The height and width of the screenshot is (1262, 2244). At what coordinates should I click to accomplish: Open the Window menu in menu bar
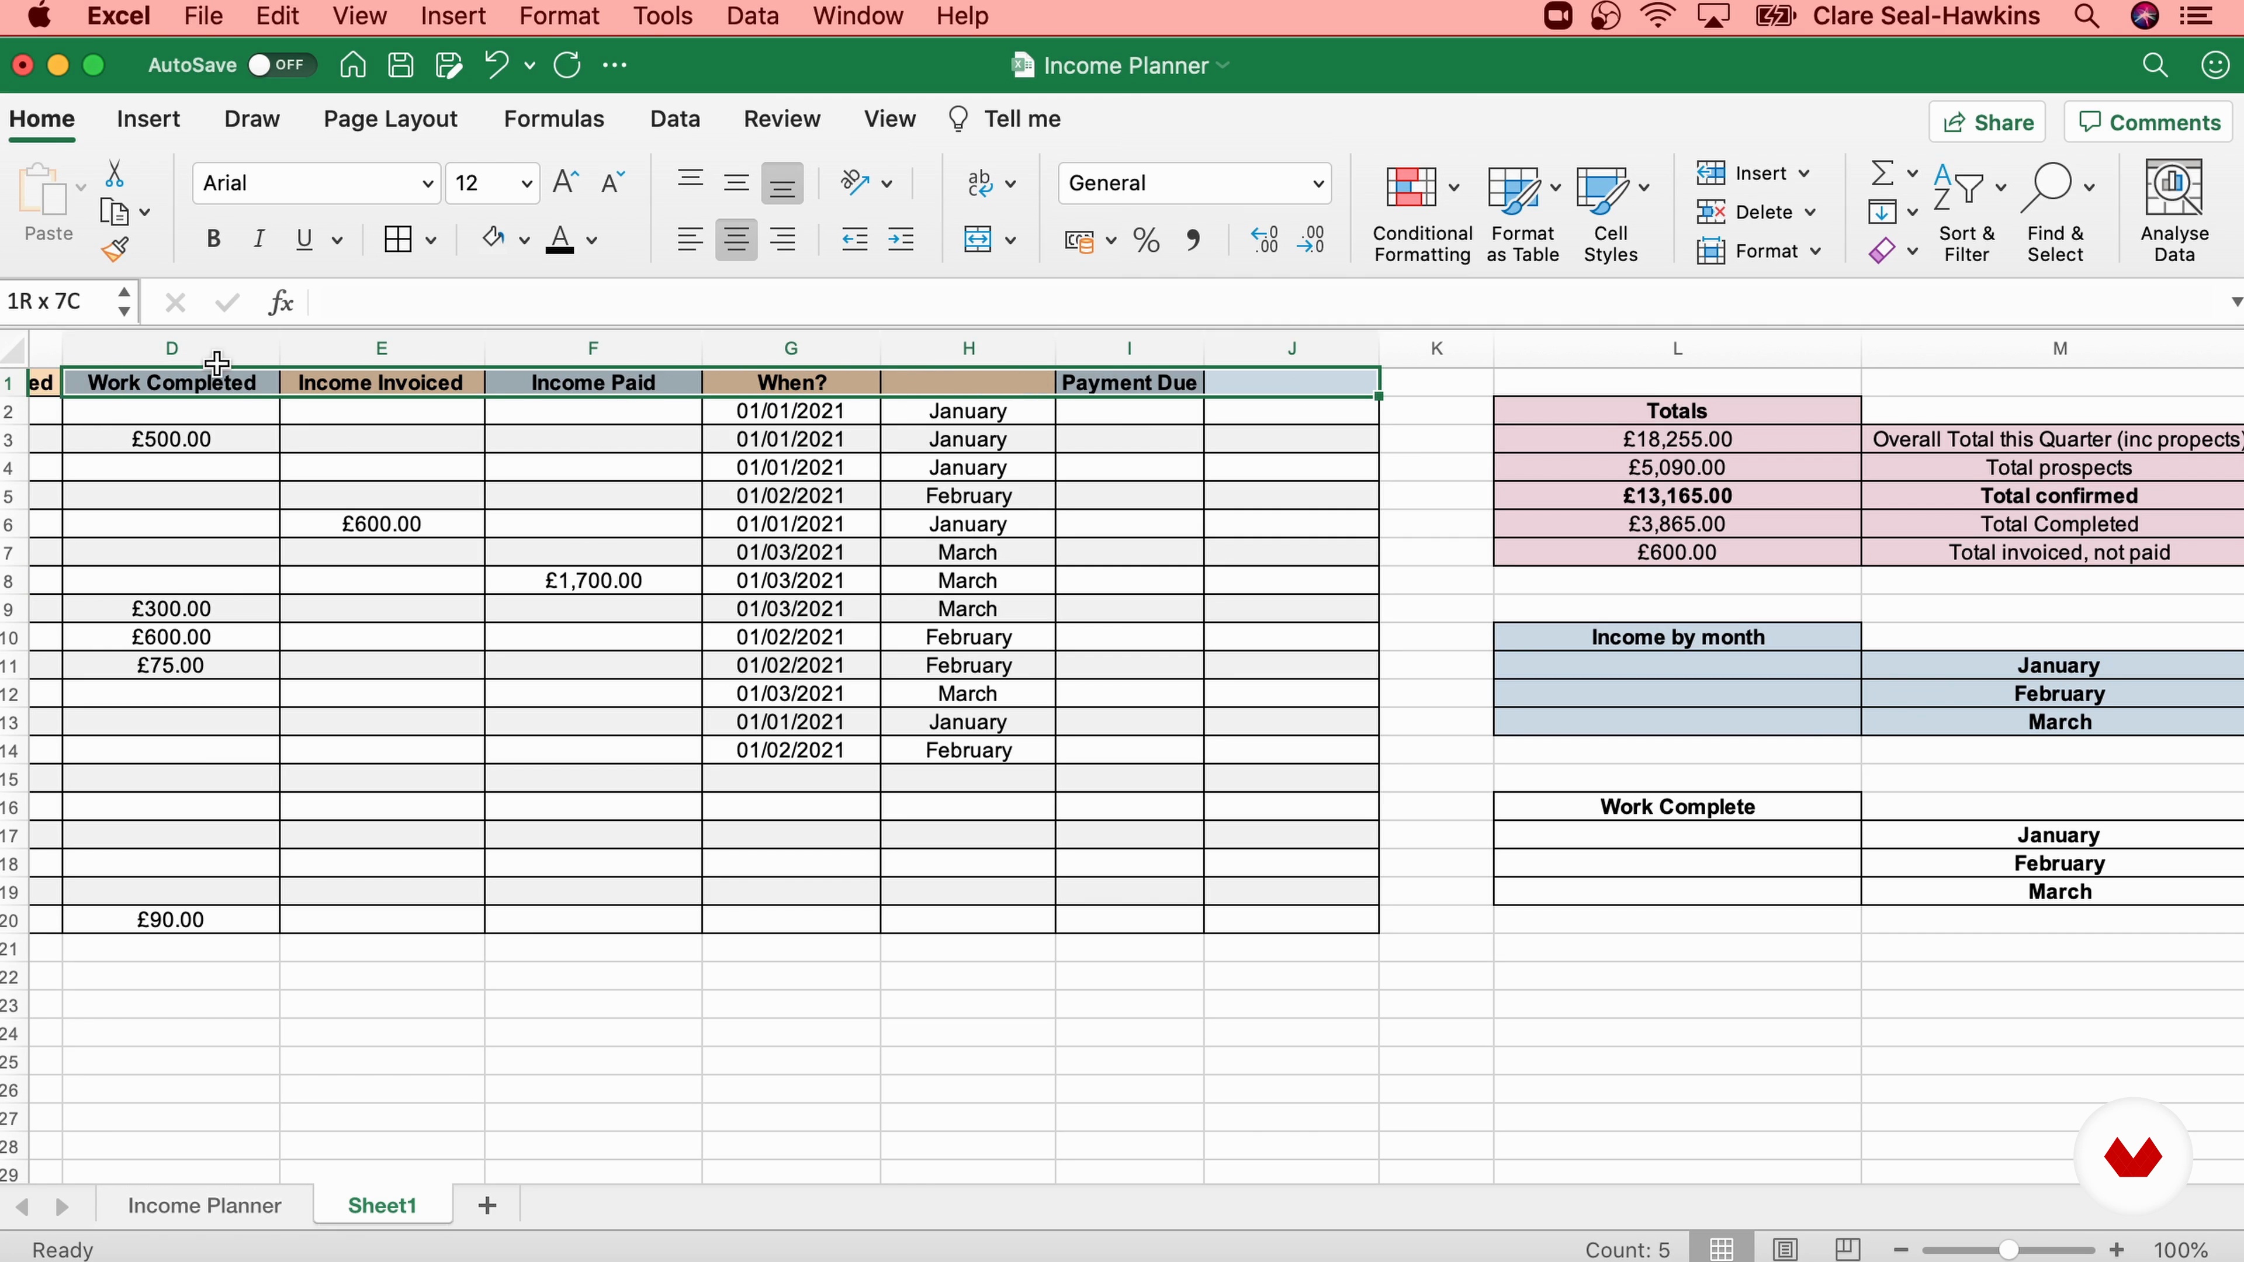[858, 16]
